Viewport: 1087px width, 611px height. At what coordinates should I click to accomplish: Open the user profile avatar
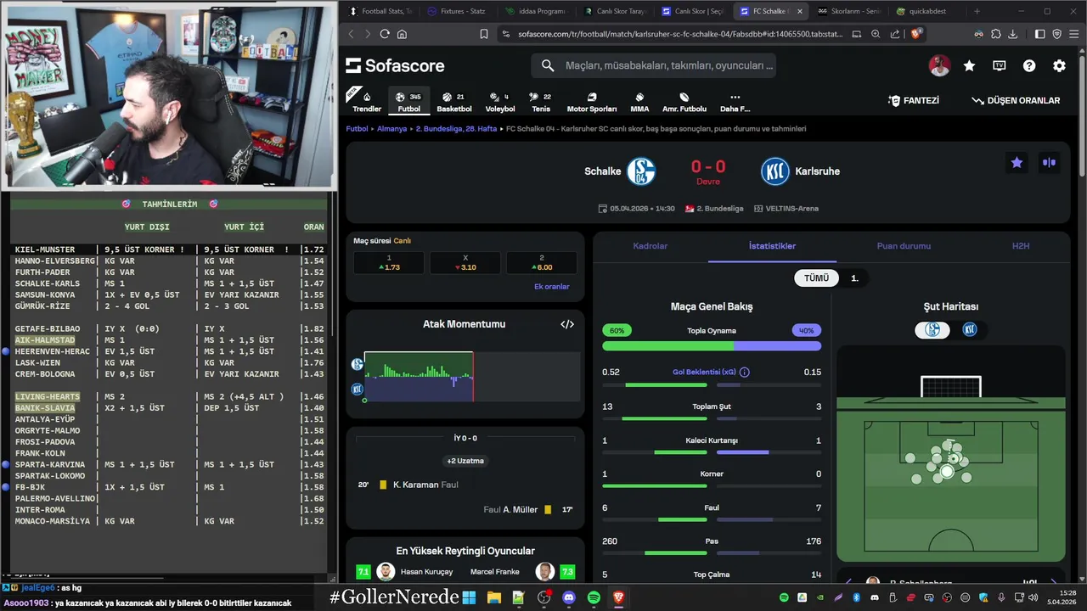(x=939, y=65)
